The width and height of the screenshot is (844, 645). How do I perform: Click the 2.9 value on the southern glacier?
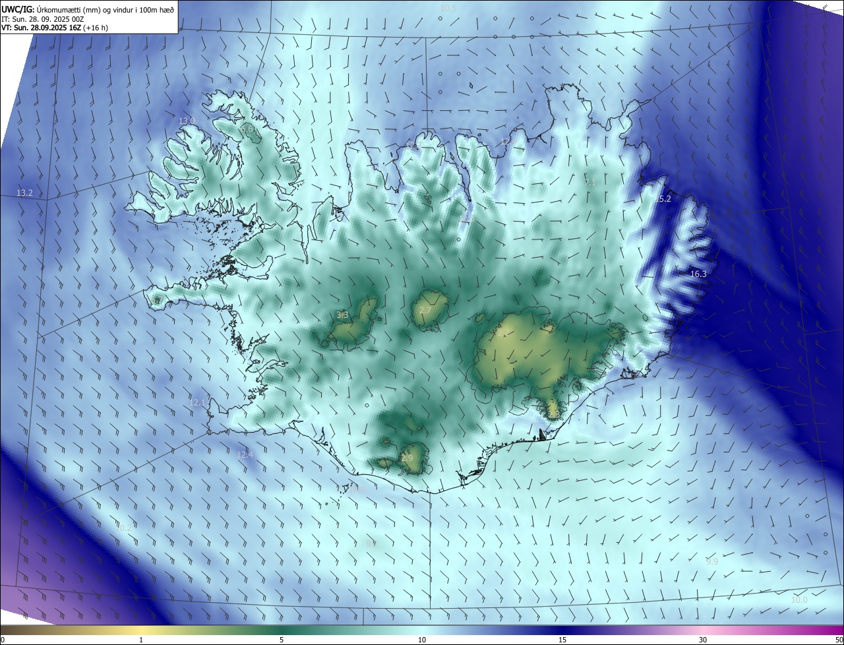(x=407, y=458)
